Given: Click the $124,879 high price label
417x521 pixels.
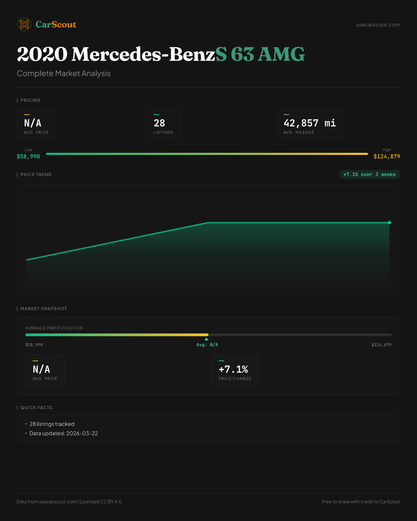Looking at the screenshot, I should pyautogui.click(x=387, y=156).
